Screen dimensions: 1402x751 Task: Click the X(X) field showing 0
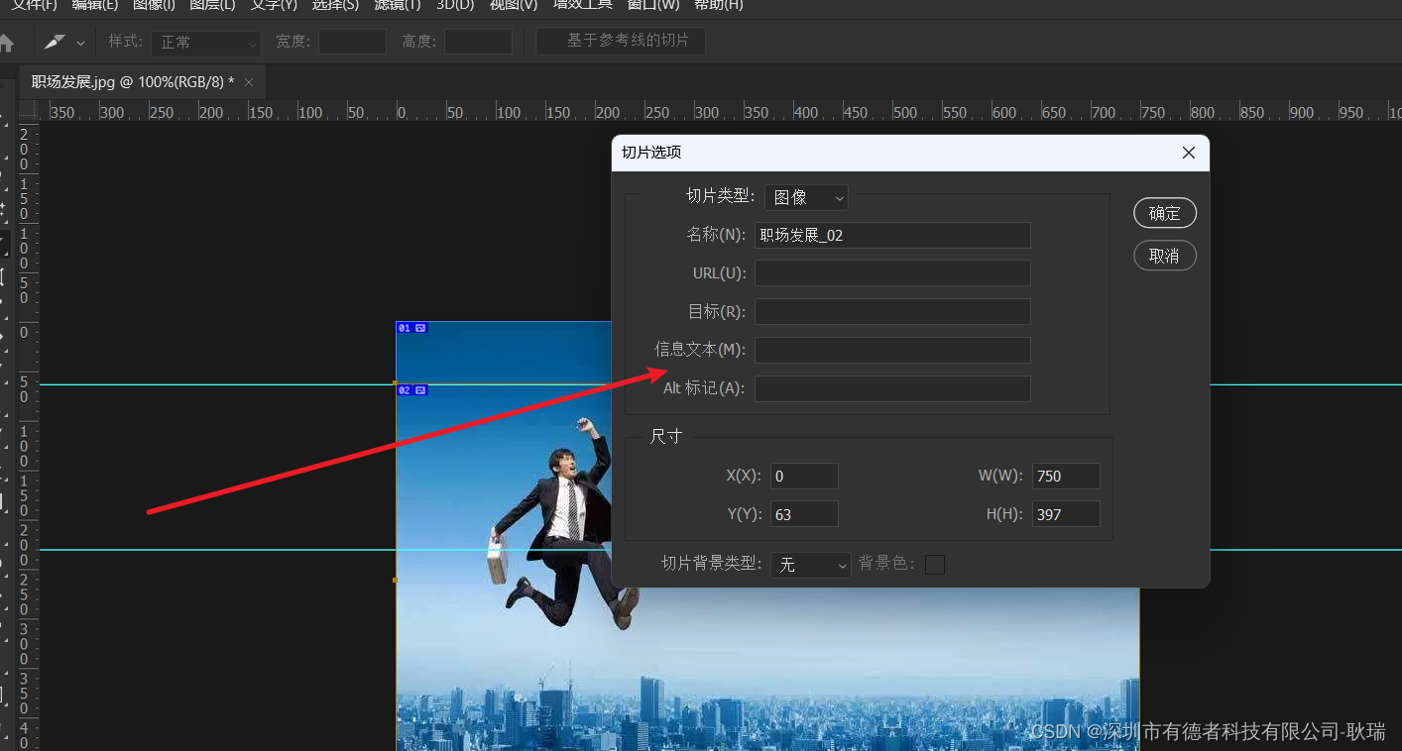tap(804, 476)
